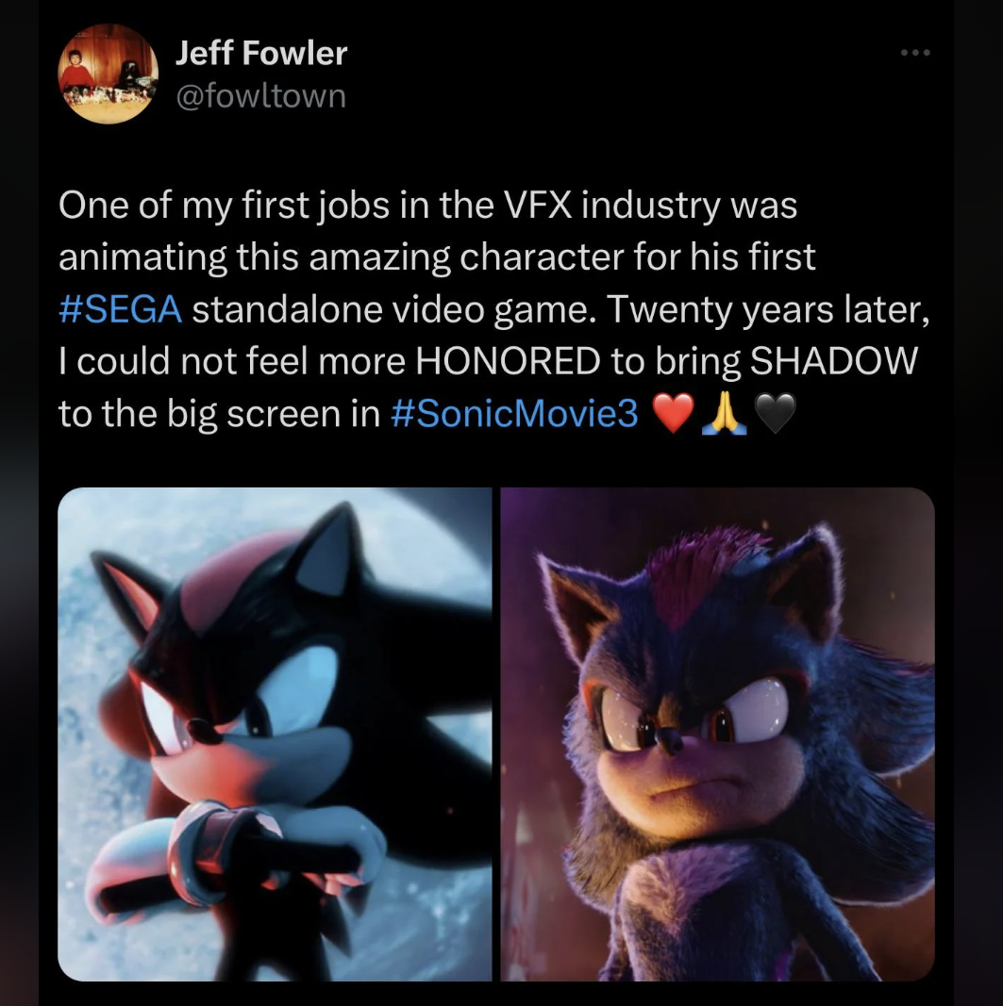Click the word HONORED in the tweet
Viewport: 1003px width, 1006px height.
pos(506,362)
